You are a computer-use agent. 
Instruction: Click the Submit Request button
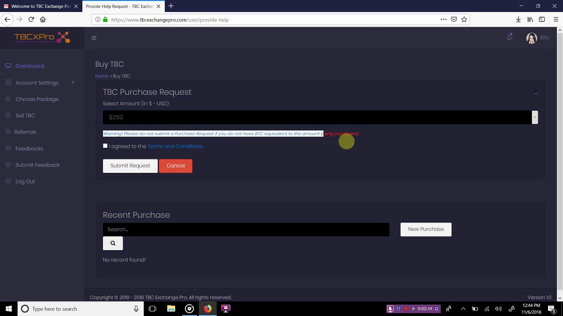pyautogui.click(x=130, y=165)
